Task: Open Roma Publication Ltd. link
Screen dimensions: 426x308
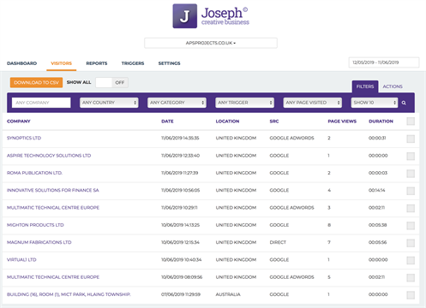Action: (x=34, y=173)
